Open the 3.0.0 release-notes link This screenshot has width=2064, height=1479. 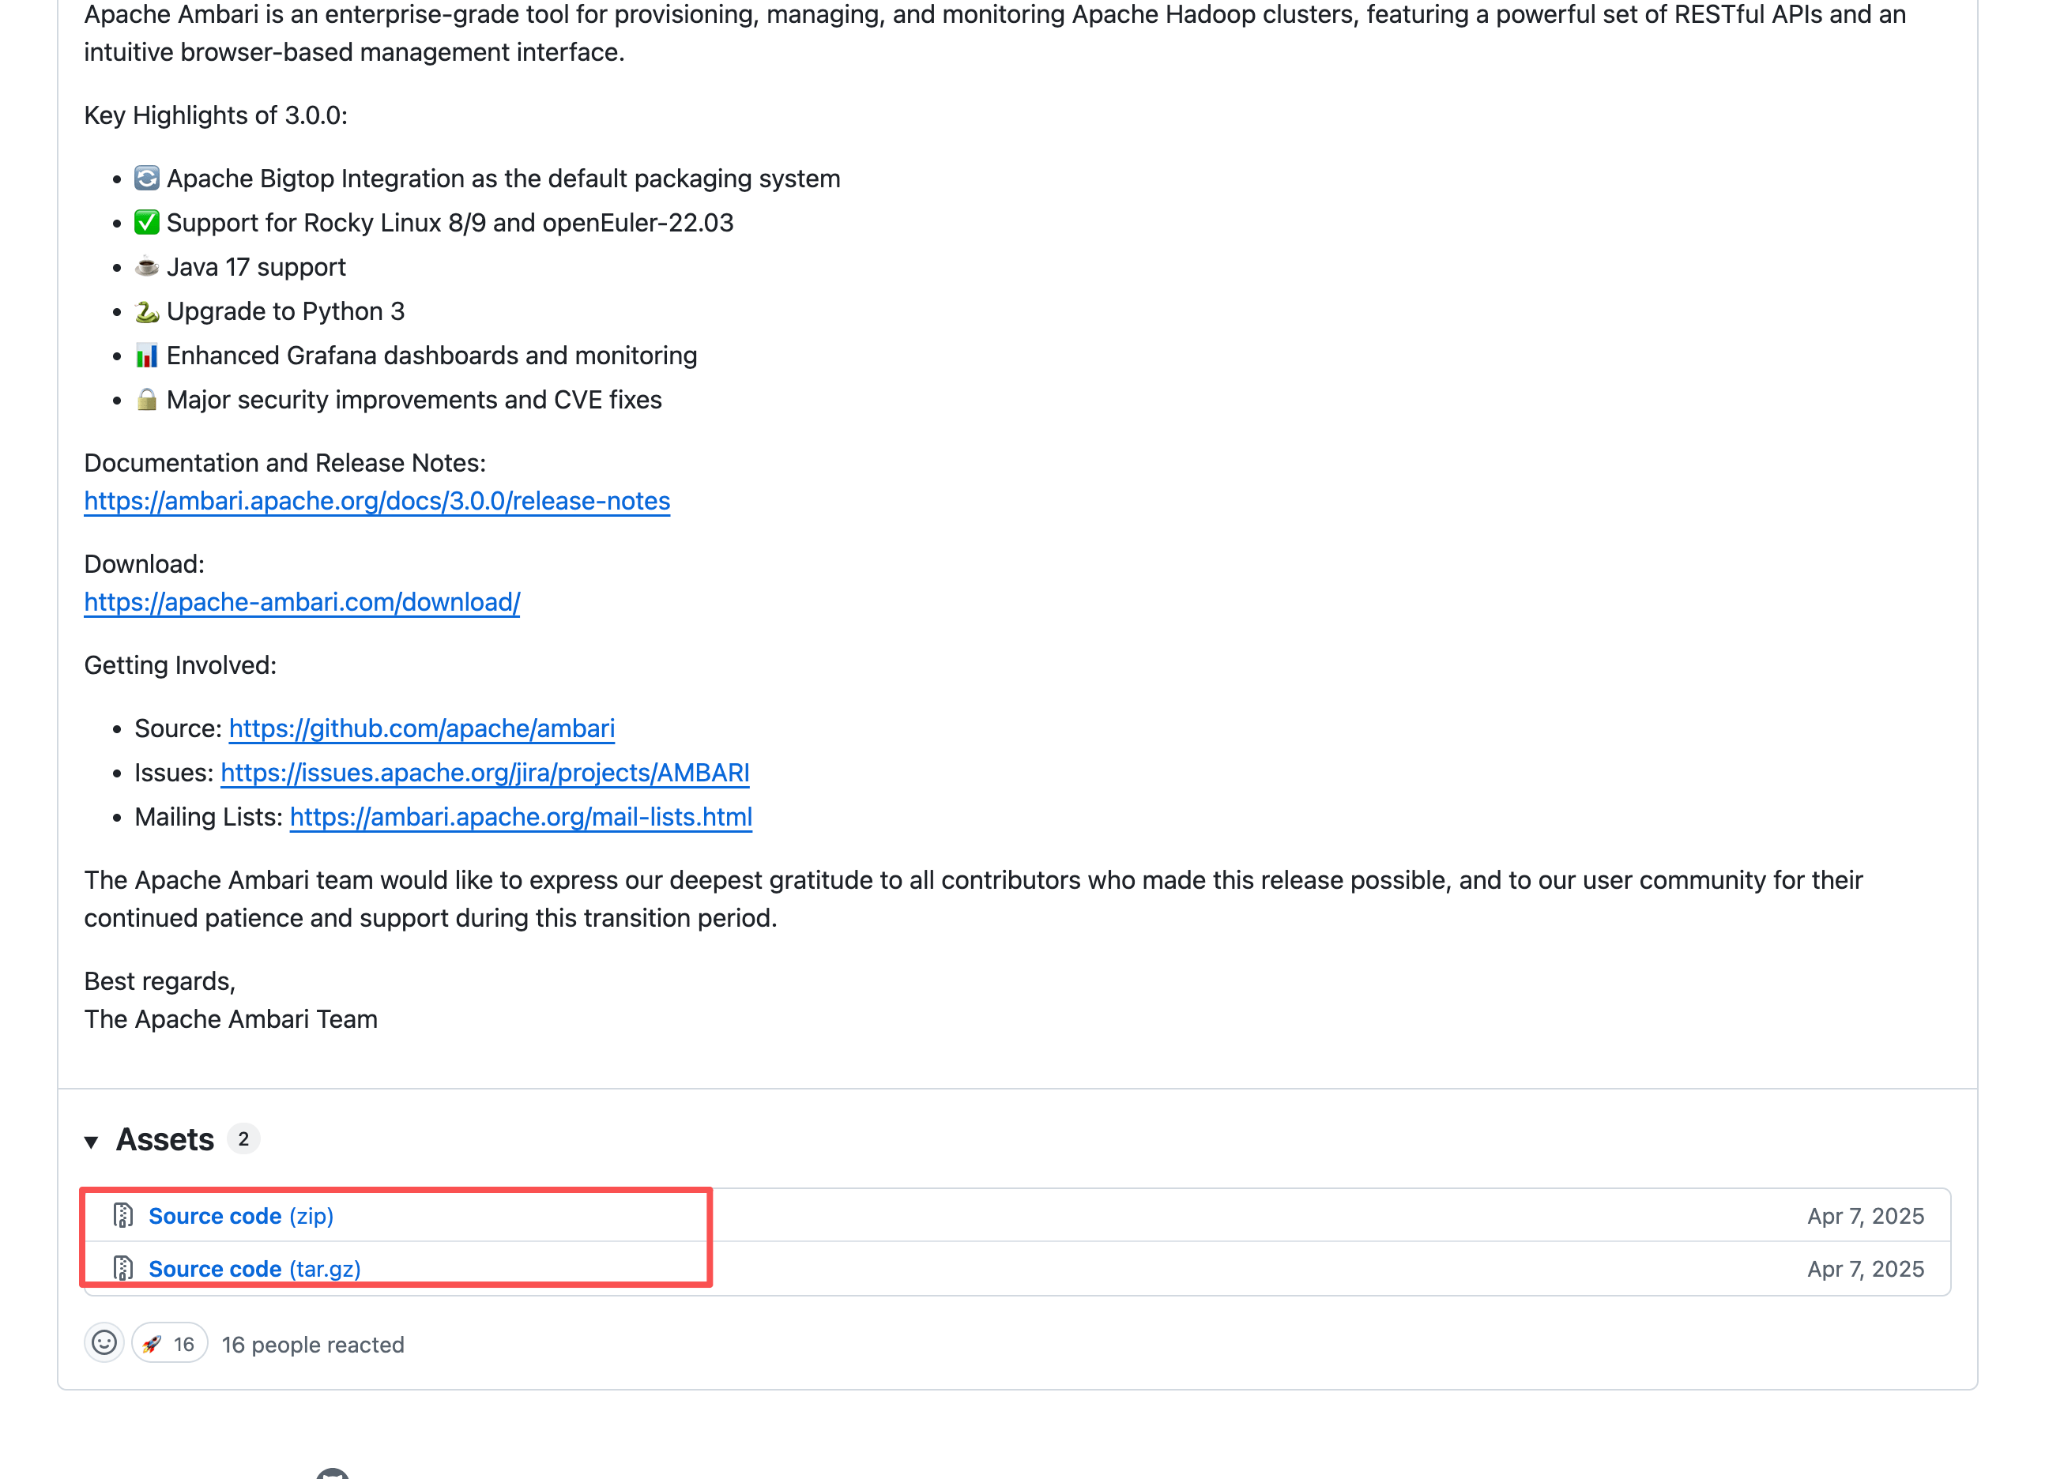click(x=377, y=502)
